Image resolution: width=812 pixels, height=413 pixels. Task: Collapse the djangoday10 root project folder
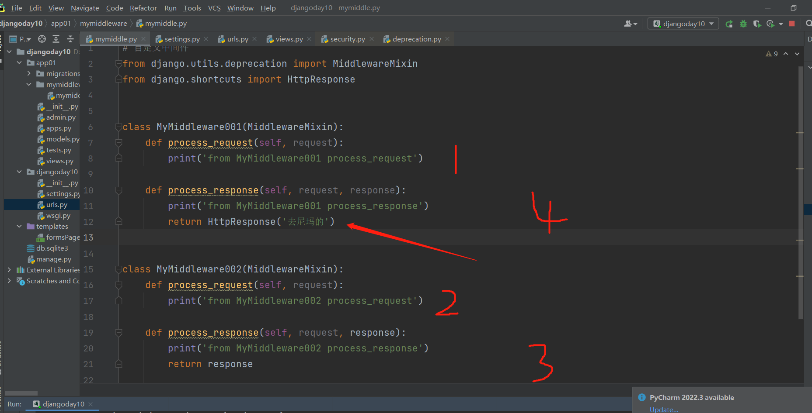coord(9,52)
